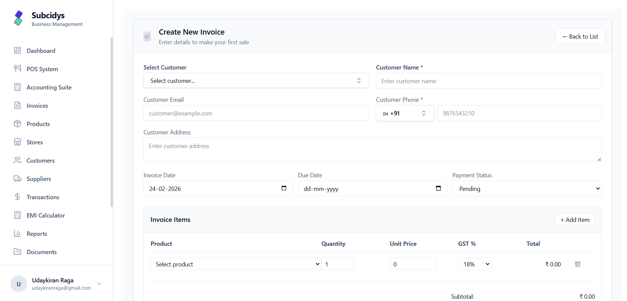This screenshot has height=301, width=627.
Task: Open the Select product dropdown
Action: [x=236, y=264]
